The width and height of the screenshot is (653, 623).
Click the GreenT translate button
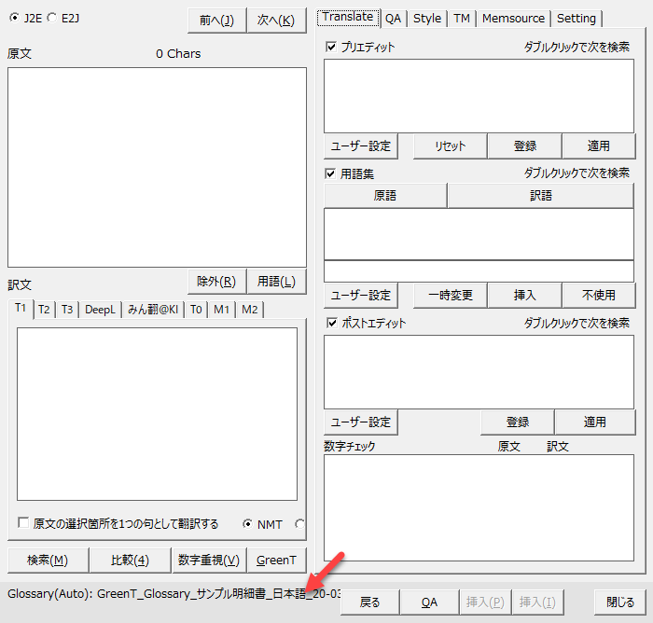(x=277, y=560)
